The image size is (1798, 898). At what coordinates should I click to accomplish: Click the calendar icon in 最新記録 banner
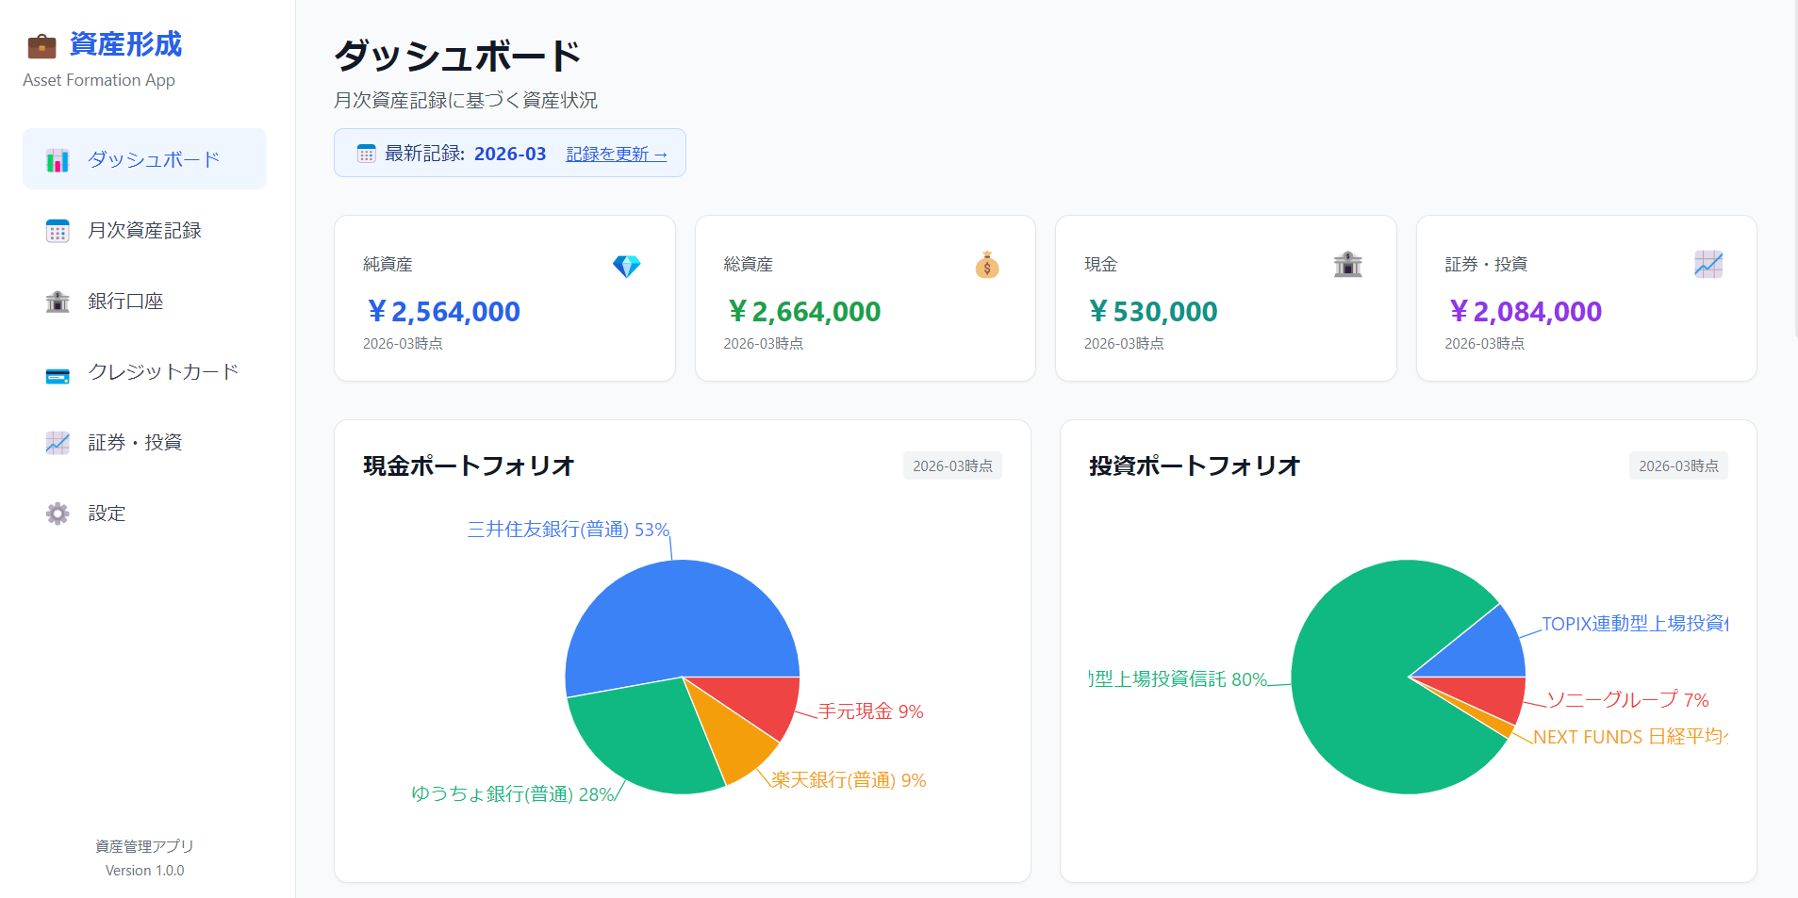366,153
